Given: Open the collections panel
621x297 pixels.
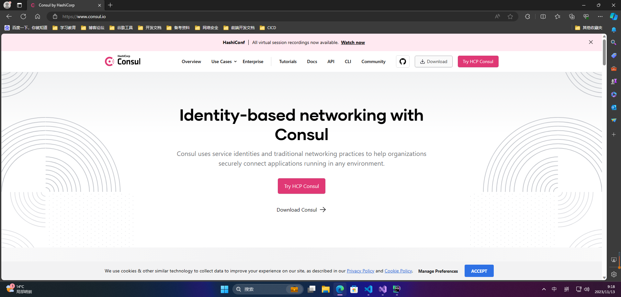Looking at the screenshot, I should pos(572,16).
